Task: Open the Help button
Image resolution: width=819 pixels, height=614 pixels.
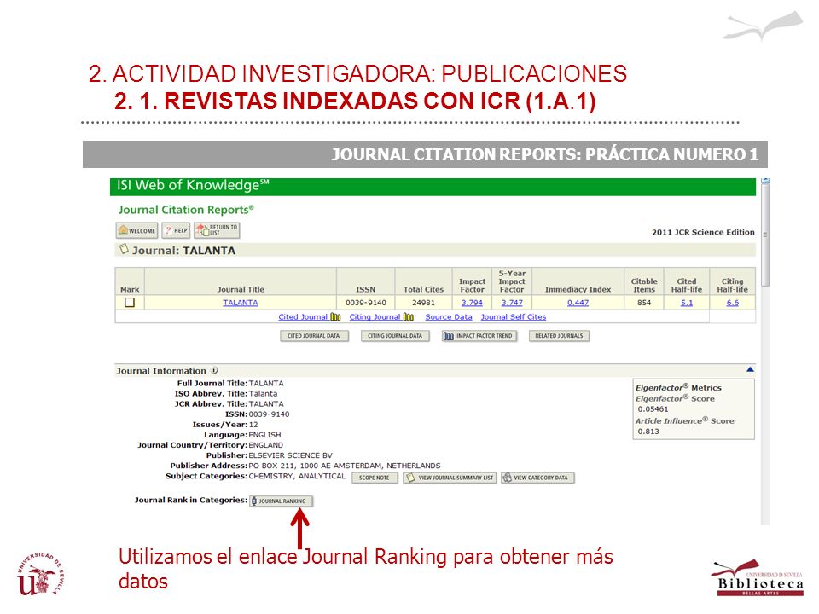Action: tap(176, 230)
